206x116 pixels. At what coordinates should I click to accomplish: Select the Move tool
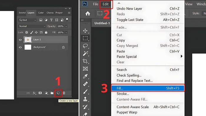click(x=85, y=31)
